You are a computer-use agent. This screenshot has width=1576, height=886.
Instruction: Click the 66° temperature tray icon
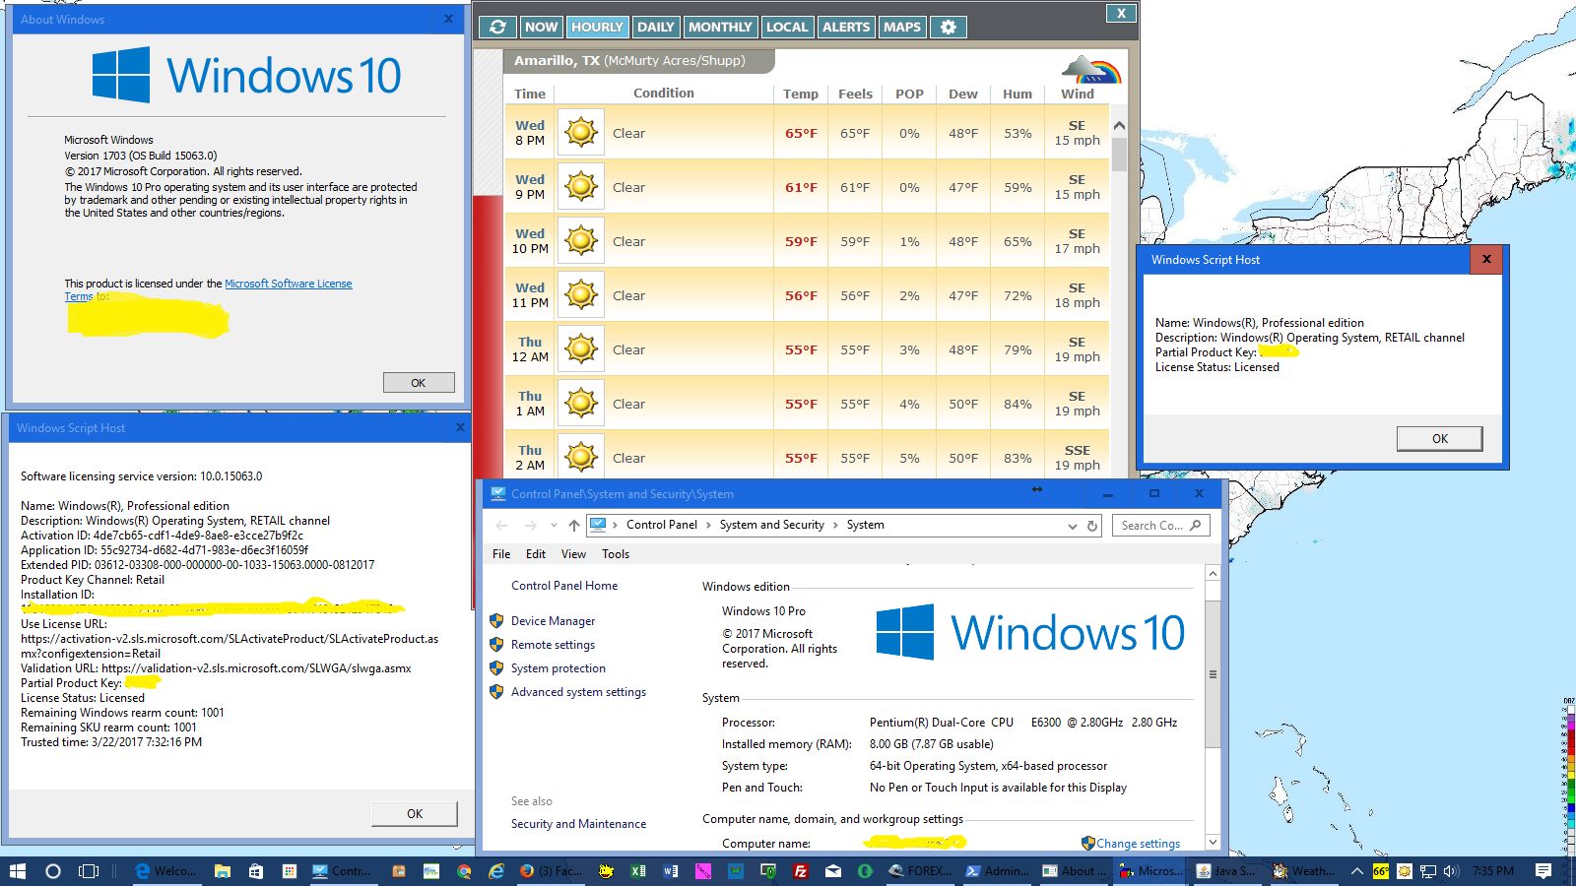pos(1380,871)
